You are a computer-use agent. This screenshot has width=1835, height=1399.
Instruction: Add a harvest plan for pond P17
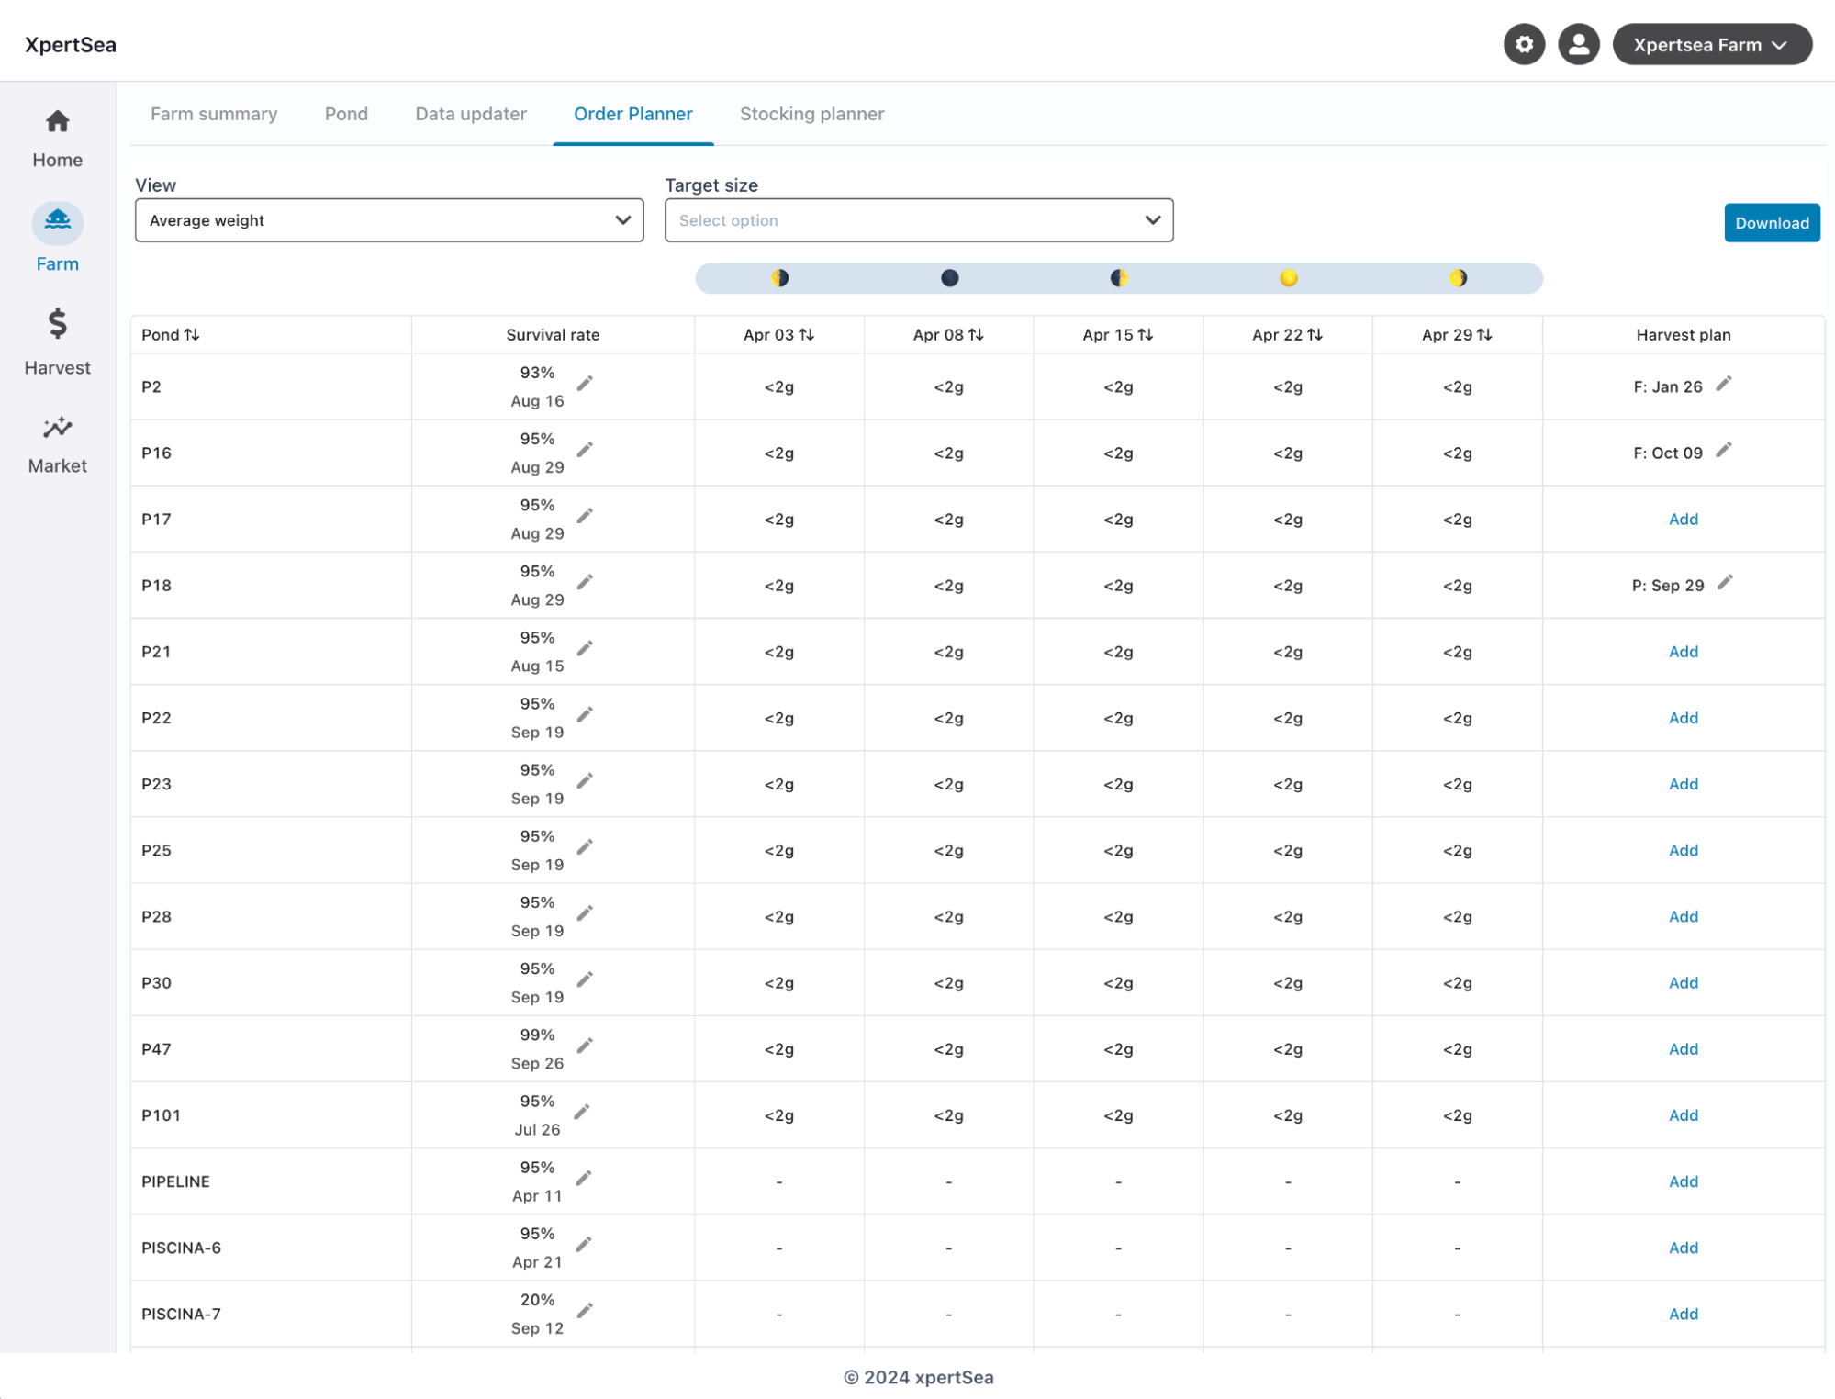coord(1683,519)
